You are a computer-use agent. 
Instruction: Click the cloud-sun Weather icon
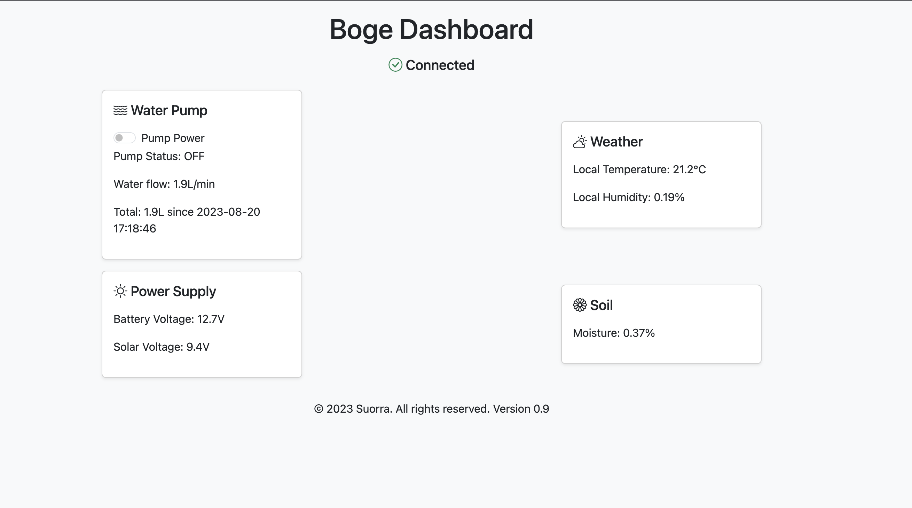[580, 142]
